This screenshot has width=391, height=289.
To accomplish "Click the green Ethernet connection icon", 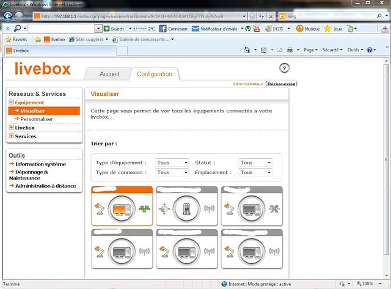I will click(x=144, y=210).
